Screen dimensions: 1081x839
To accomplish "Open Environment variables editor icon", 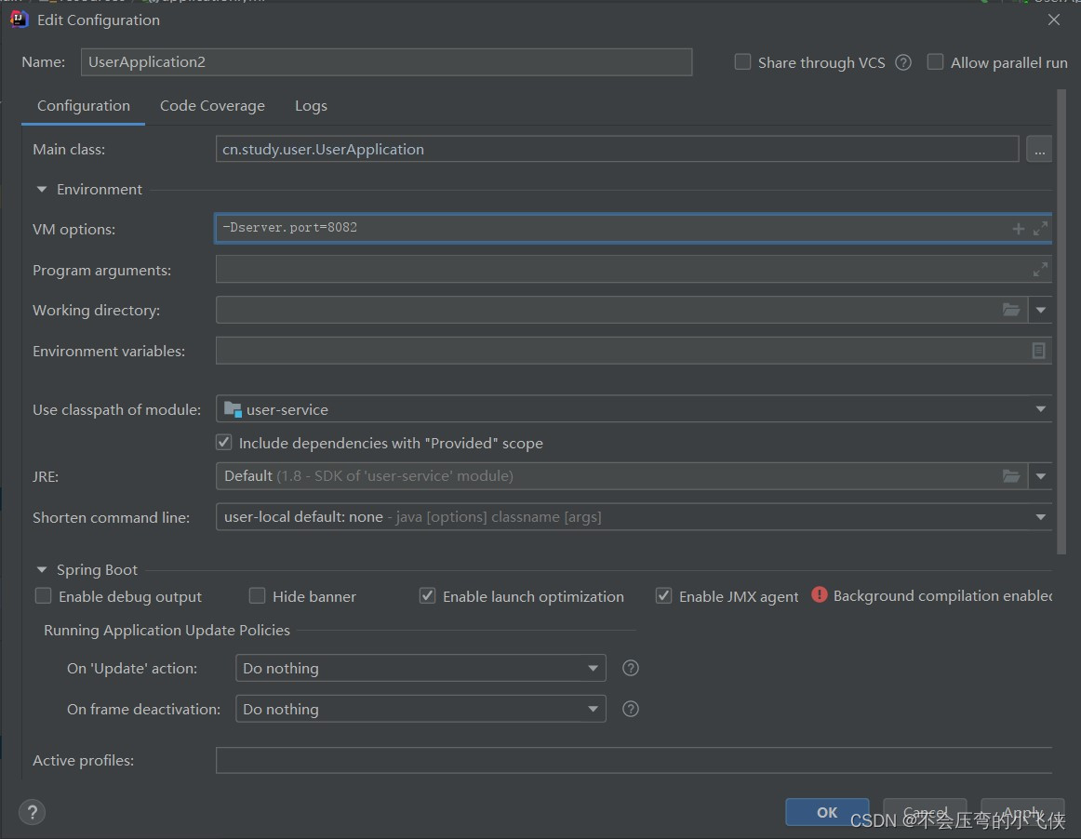I will pos(1038,351).
